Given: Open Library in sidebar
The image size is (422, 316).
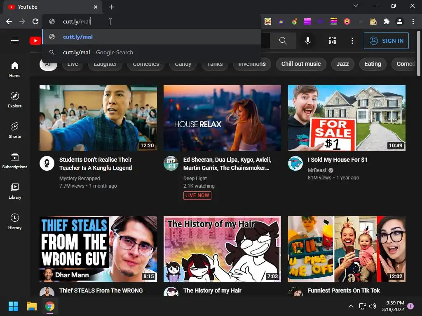Looking at the screenshot, I should [x=15, y=191].
